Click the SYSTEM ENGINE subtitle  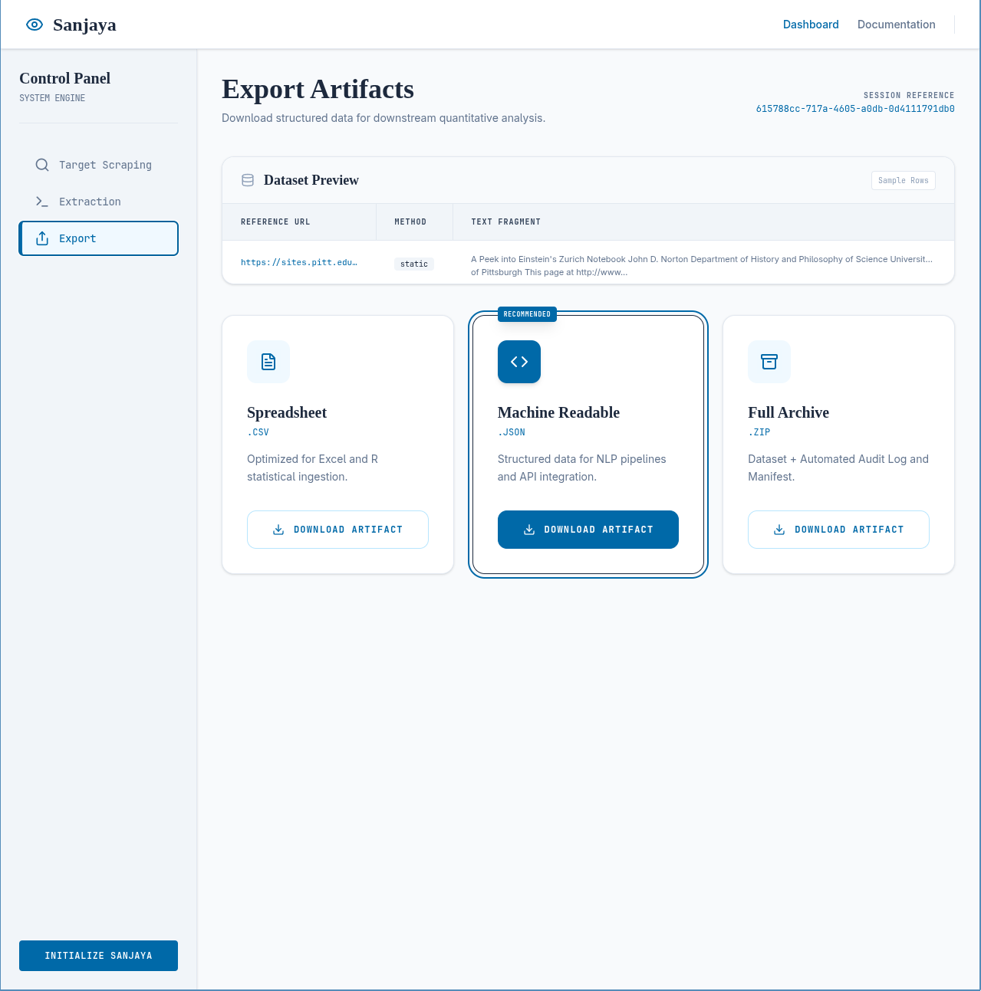[x=52, y=98]
